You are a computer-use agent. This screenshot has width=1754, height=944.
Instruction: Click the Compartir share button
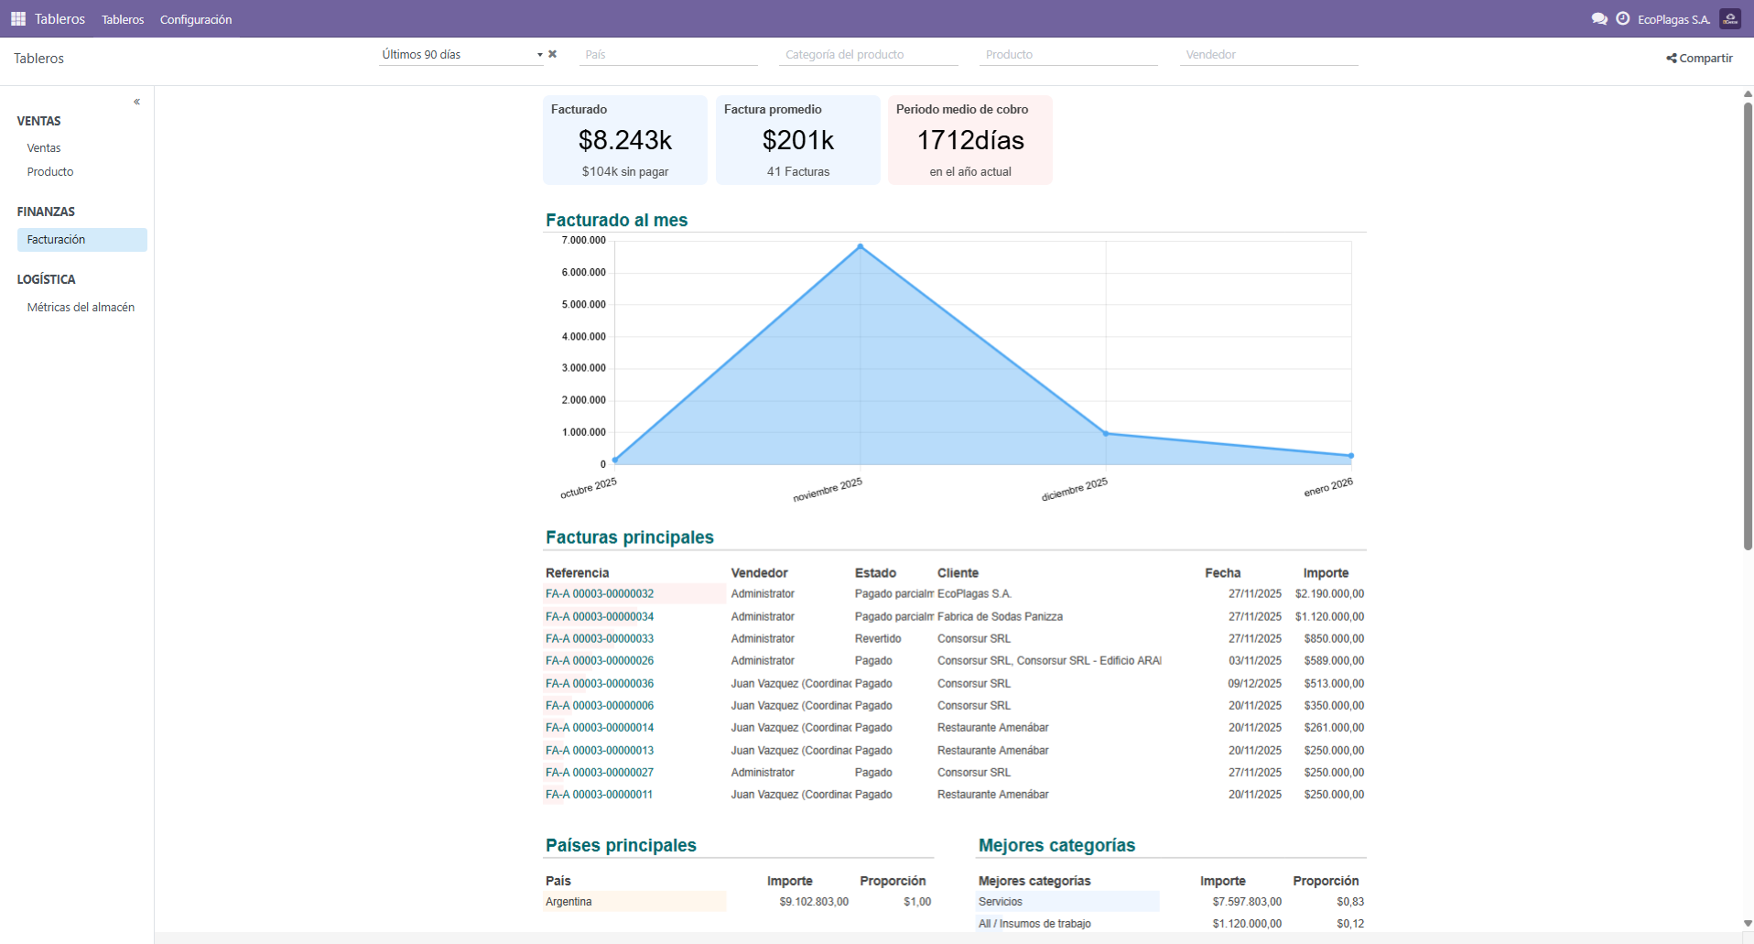pyautogui.click(x=1699, y=58)
